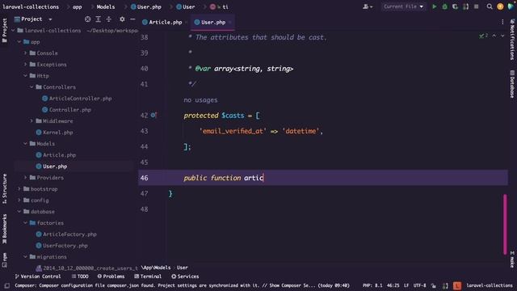517x291 pixels.
Task: Open the Version Control tool window
Action: tap(38, 276)
